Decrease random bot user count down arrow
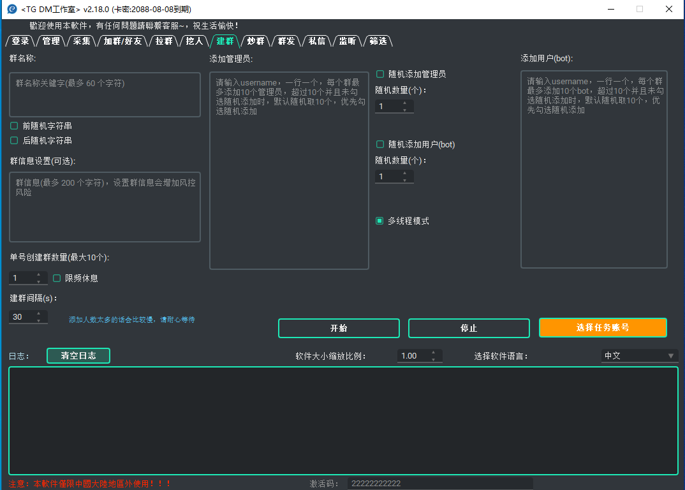 tap(405, 180)
